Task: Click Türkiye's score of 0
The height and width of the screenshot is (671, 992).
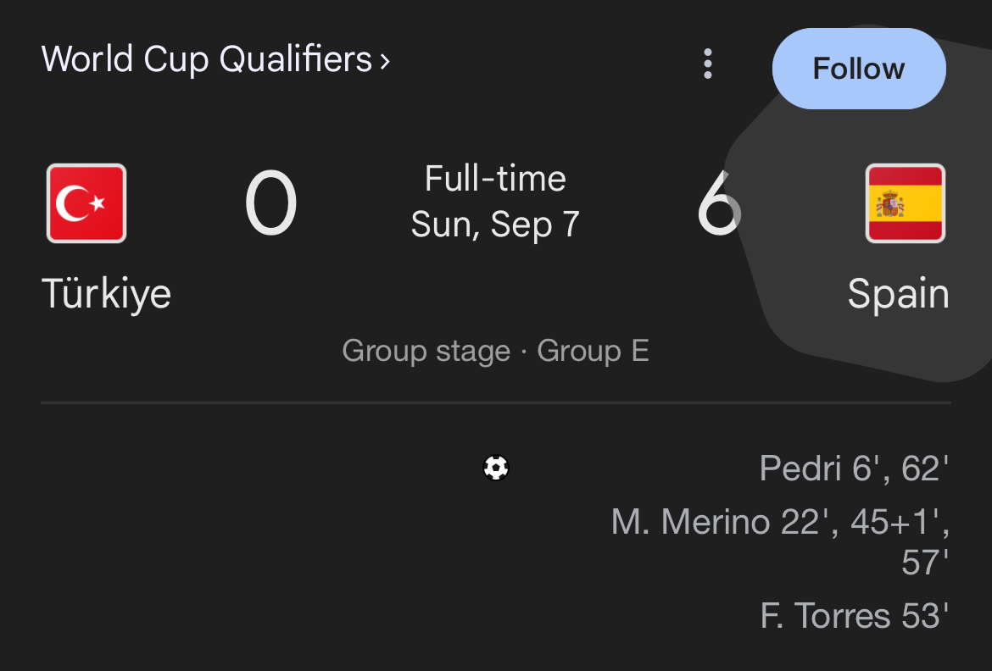Action: pyautogui.click(x=270, y=203)
